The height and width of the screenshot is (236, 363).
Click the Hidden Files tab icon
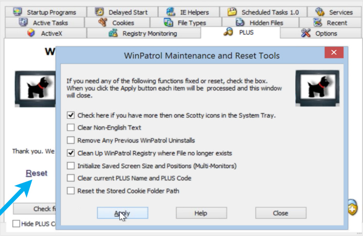[x=240, y=22]
